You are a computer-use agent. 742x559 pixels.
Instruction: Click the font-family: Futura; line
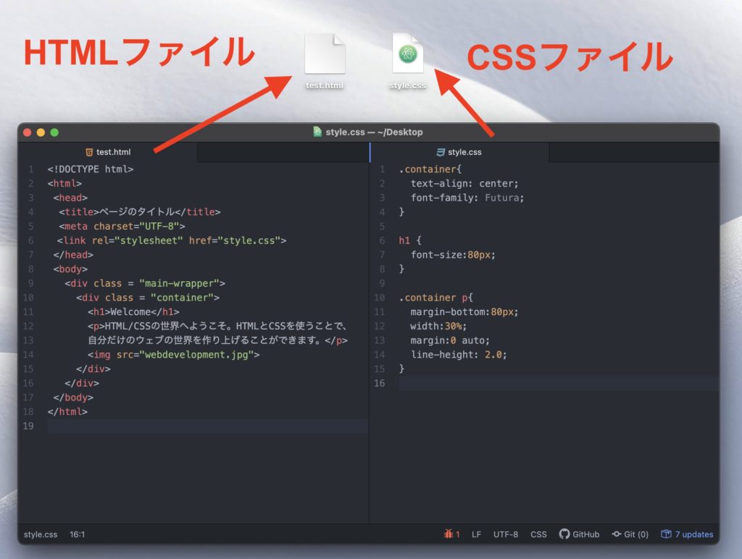pos(467,198)
